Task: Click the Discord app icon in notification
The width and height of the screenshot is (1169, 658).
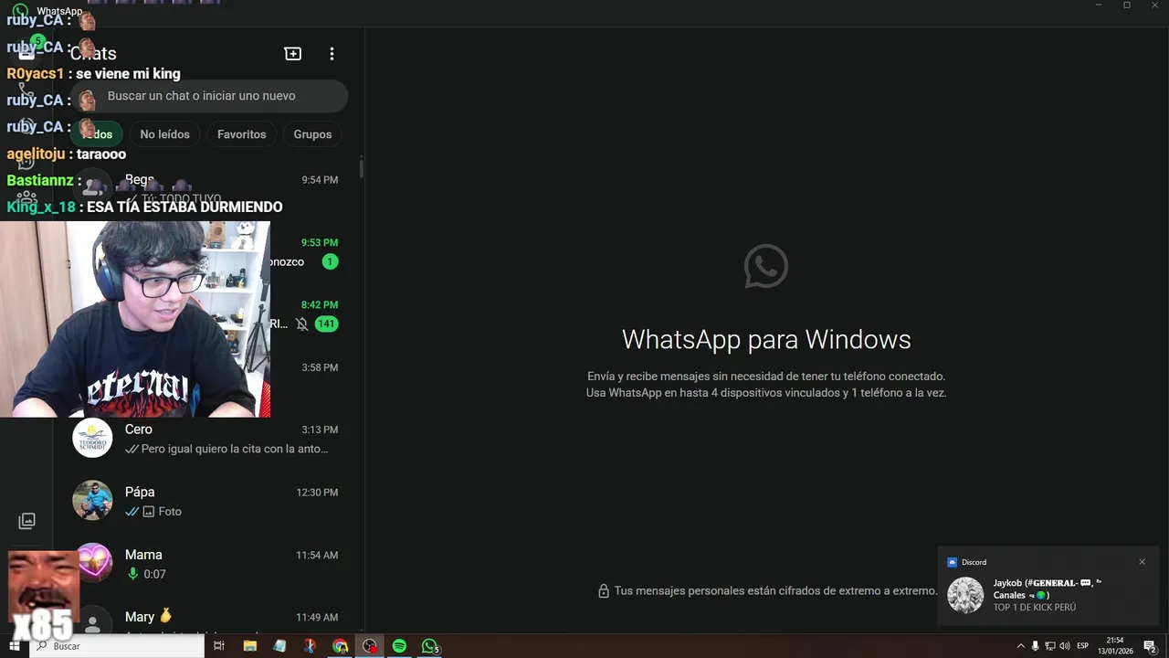Action: 952,562
